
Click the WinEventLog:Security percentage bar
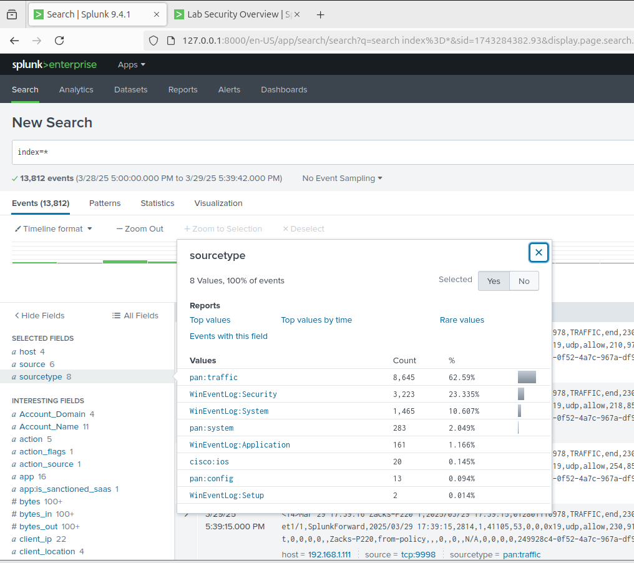[521, 394]
